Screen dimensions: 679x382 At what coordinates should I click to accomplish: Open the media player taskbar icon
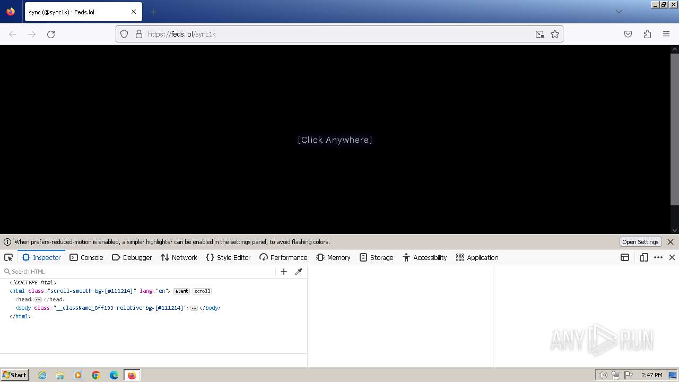coord(78,375)
